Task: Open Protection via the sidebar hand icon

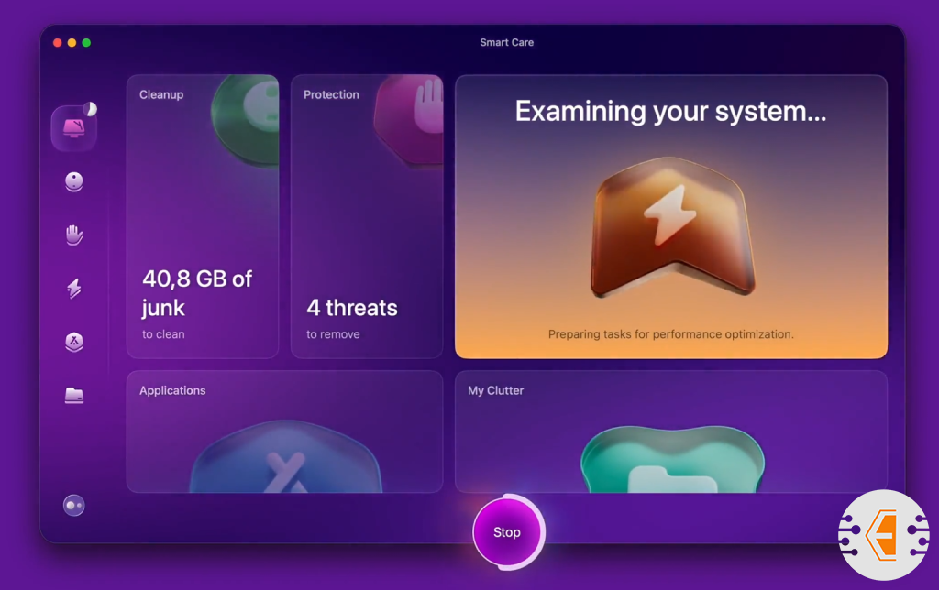Action: tap(74, 235)
